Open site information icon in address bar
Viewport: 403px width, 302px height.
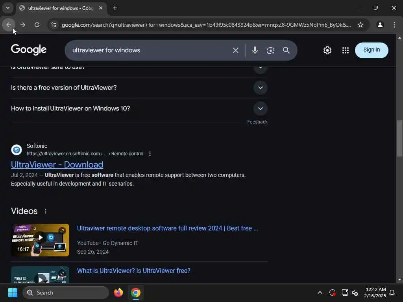[x=54, y=25]
